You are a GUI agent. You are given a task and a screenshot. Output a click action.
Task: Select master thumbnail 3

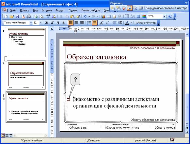tap(26, 107)
